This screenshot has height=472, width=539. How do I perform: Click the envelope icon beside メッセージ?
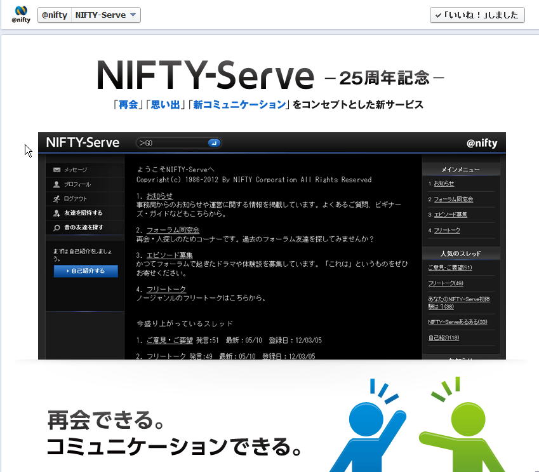pyautogui.click(x=57, y=170)
